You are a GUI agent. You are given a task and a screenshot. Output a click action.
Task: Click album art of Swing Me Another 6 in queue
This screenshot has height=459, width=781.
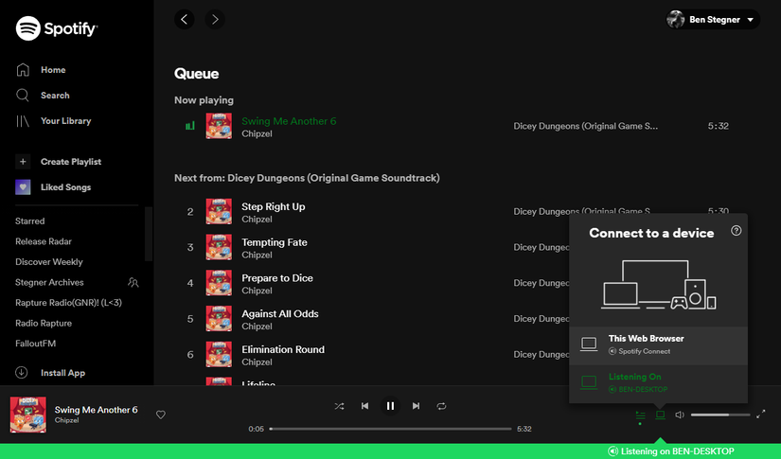click(x=219, y=126)
